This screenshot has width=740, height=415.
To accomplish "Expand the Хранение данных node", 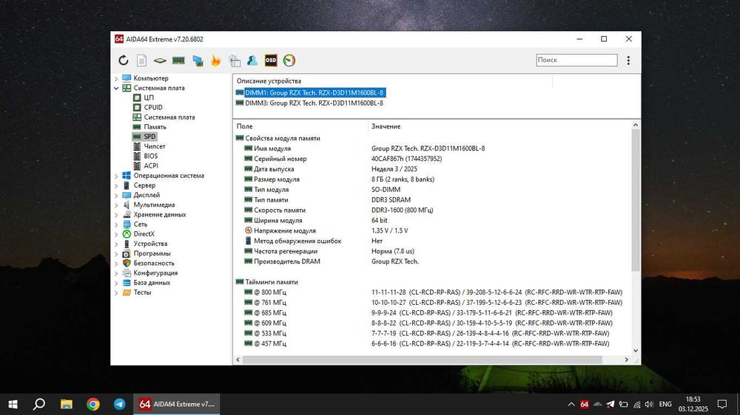I will 117,215.
